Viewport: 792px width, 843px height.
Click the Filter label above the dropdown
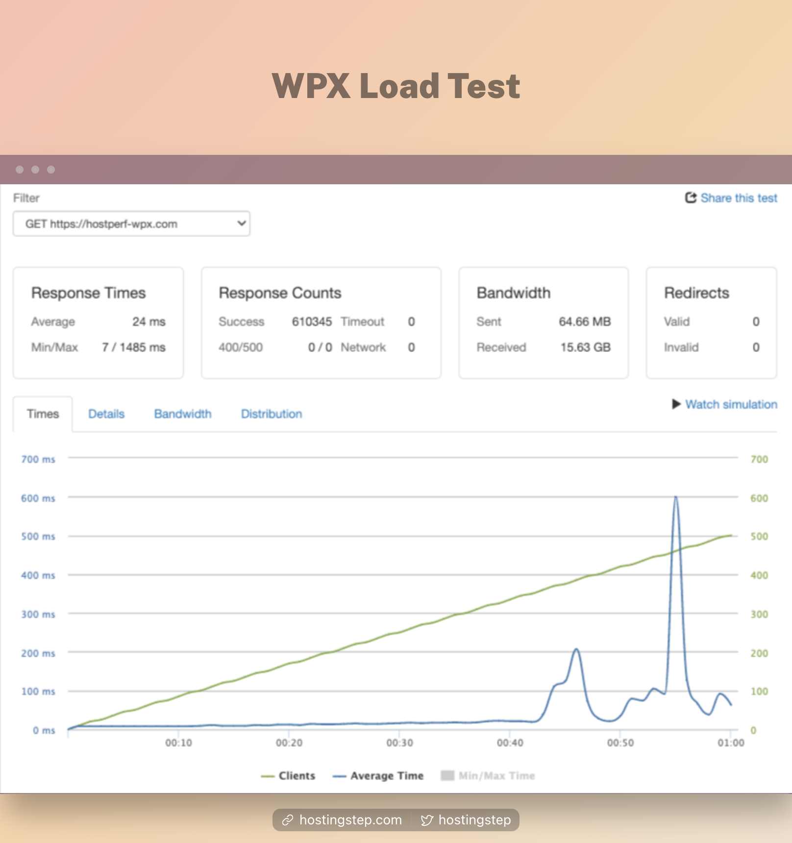click(x=26, y=198)
